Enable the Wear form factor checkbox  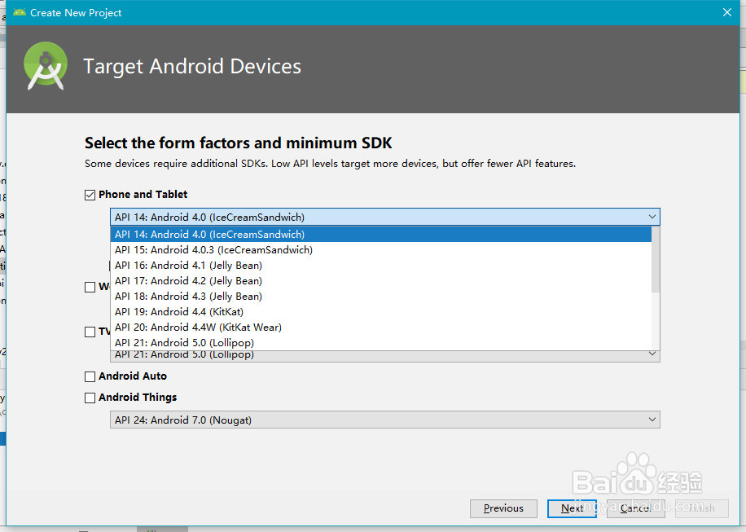[x=90, y=287]
